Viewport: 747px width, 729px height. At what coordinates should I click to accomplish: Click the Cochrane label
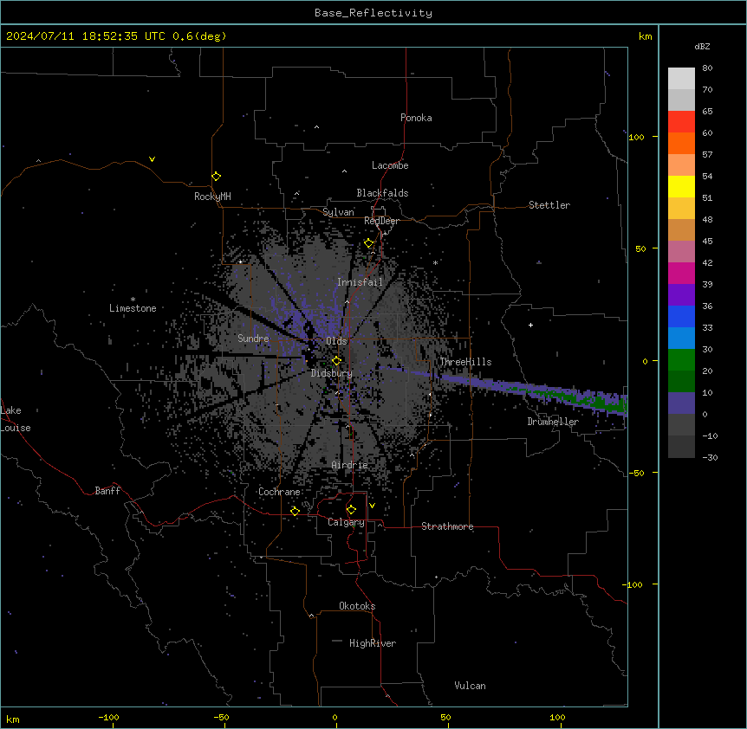(279, 492)
